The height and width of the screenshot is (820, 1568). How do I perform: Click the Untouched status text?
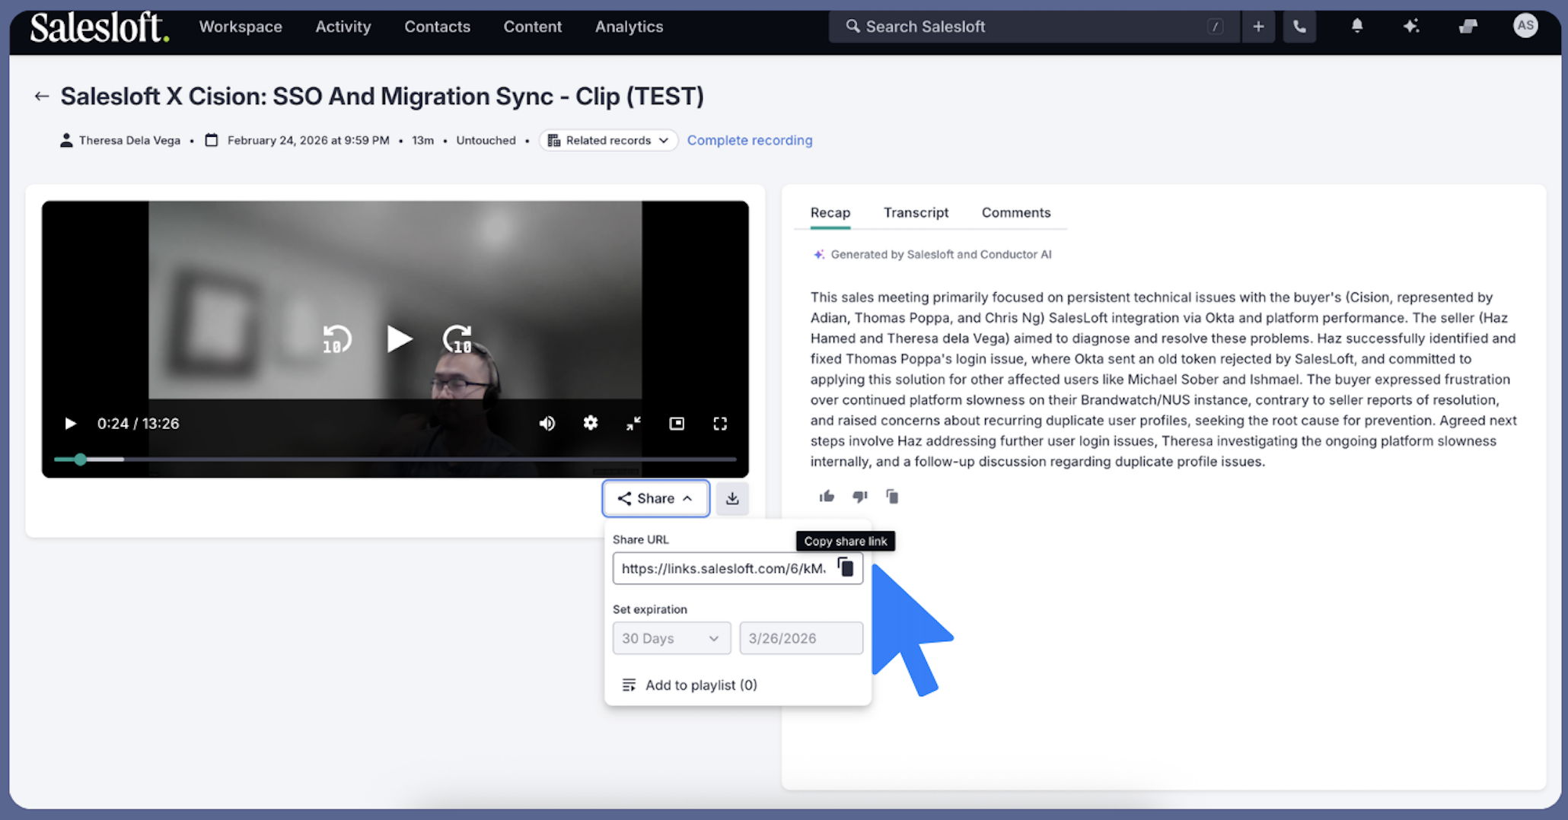pyautogui.click(x=486, y=140)
